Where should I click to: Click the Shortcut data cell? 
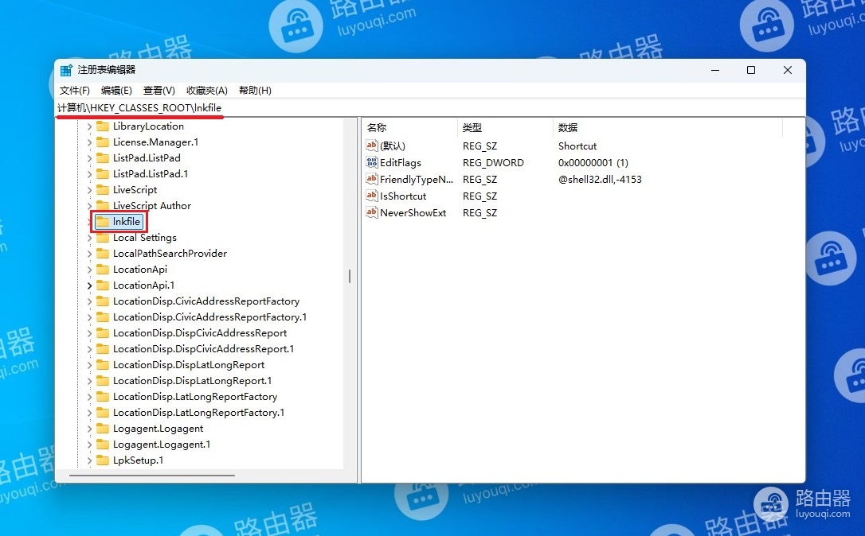(577, 146)
